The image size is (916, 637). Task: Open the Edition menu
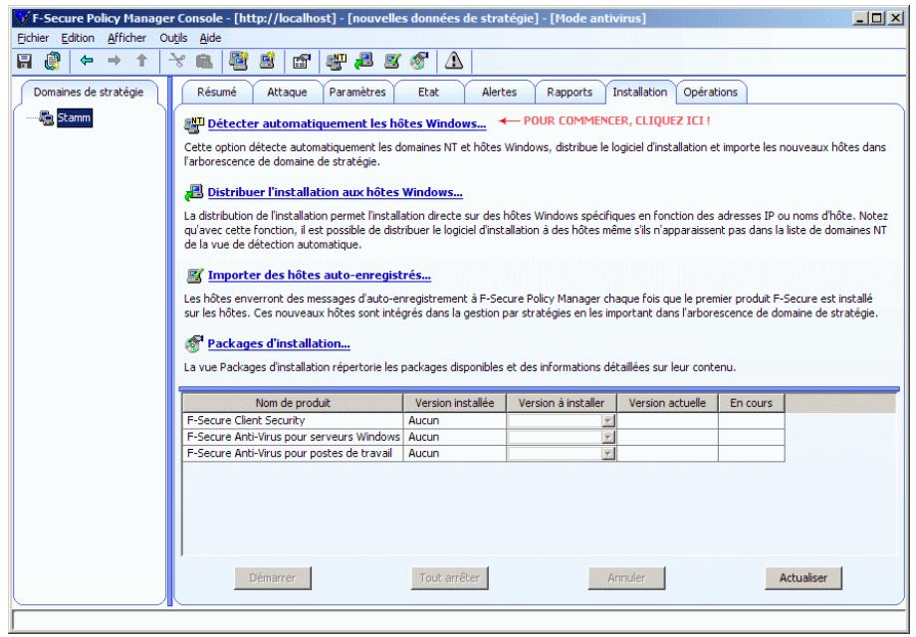[x=78, y=38]
